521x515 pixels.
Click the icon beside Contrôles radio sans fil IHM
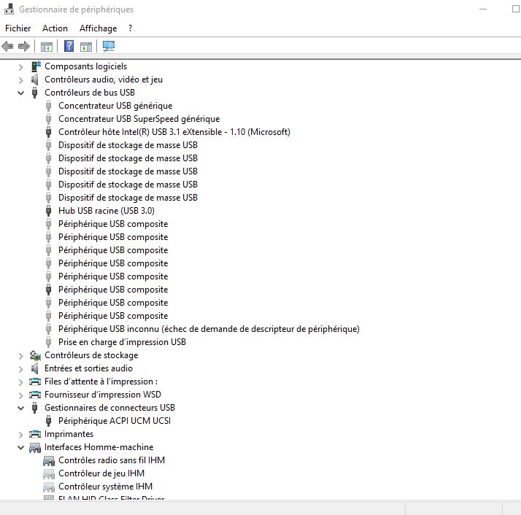pos(49,461)
